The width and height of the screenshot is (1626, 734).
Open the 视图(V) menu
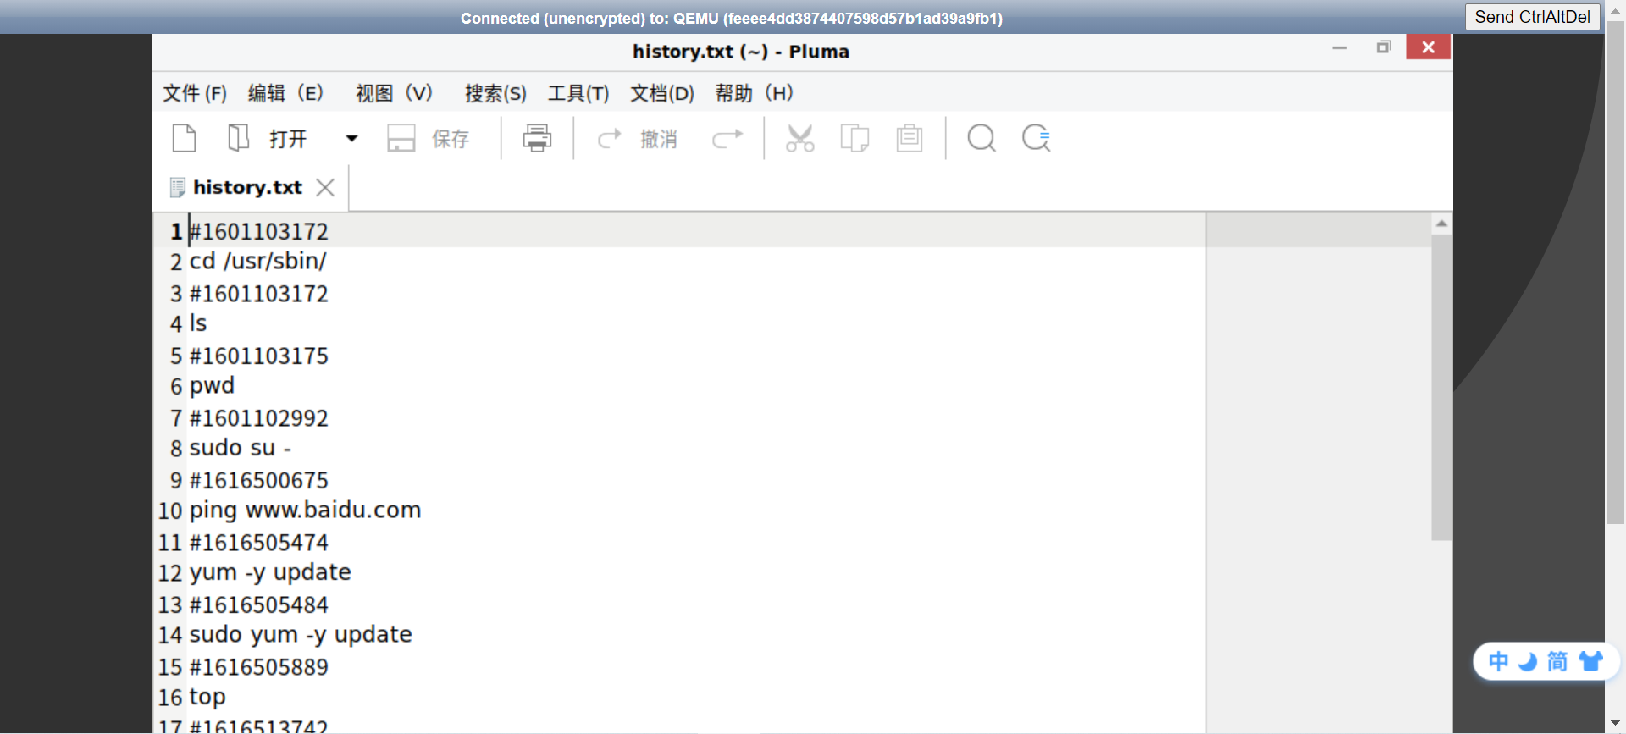(x=394, y=93)
